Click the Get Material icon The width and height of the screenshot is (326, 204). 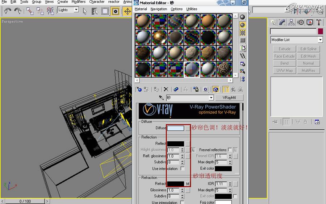tap(139, 89)
